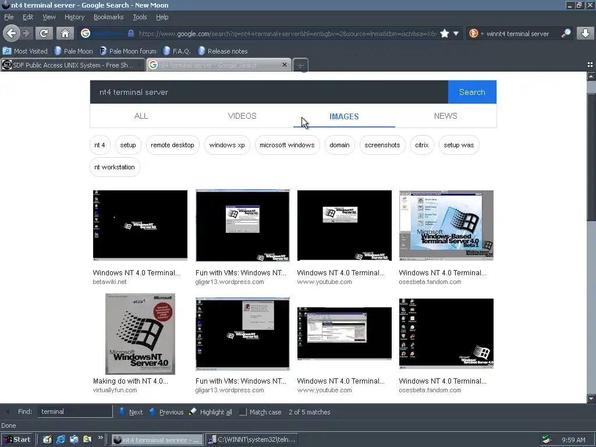Viewport: 596px width, 447px height.
Task: Click the vertical scrollbar down arrow
Action: coord(591,398)
